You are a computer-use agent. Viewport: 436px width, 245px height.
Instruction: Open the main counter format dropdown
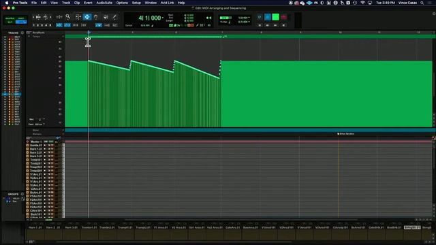pyautogui.click(x=163, y=18)
